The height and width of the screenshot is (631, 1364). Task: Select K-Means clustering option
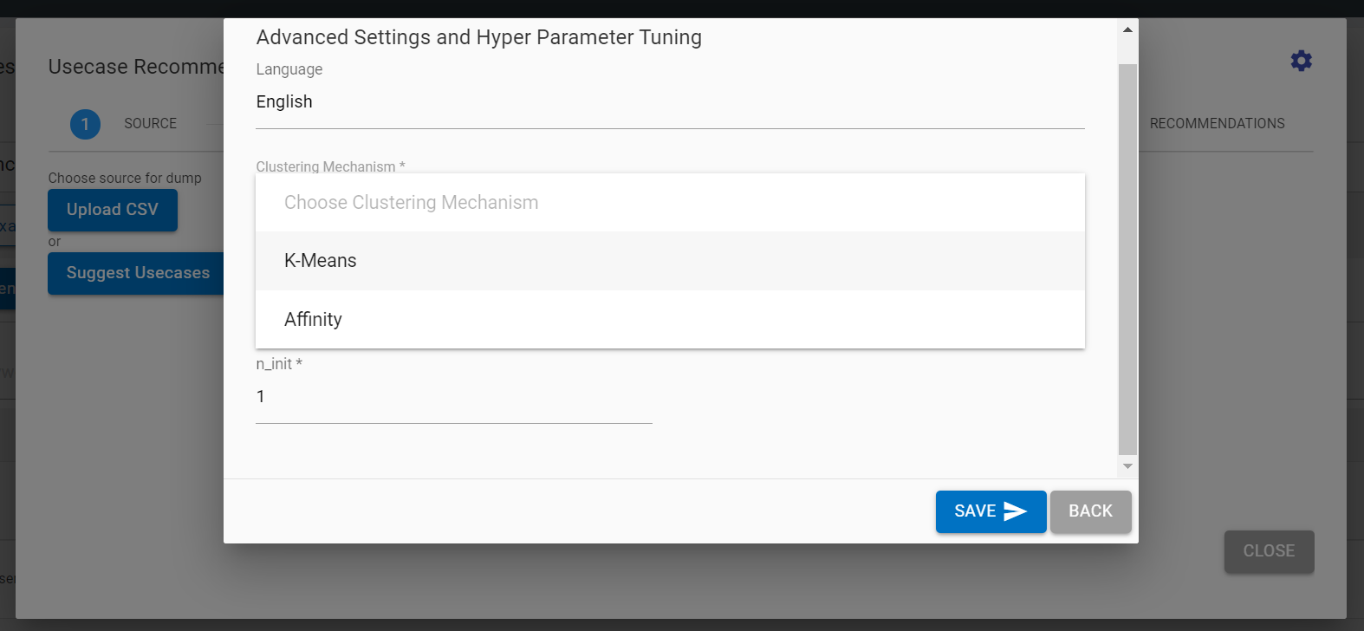tap(321, 261)
